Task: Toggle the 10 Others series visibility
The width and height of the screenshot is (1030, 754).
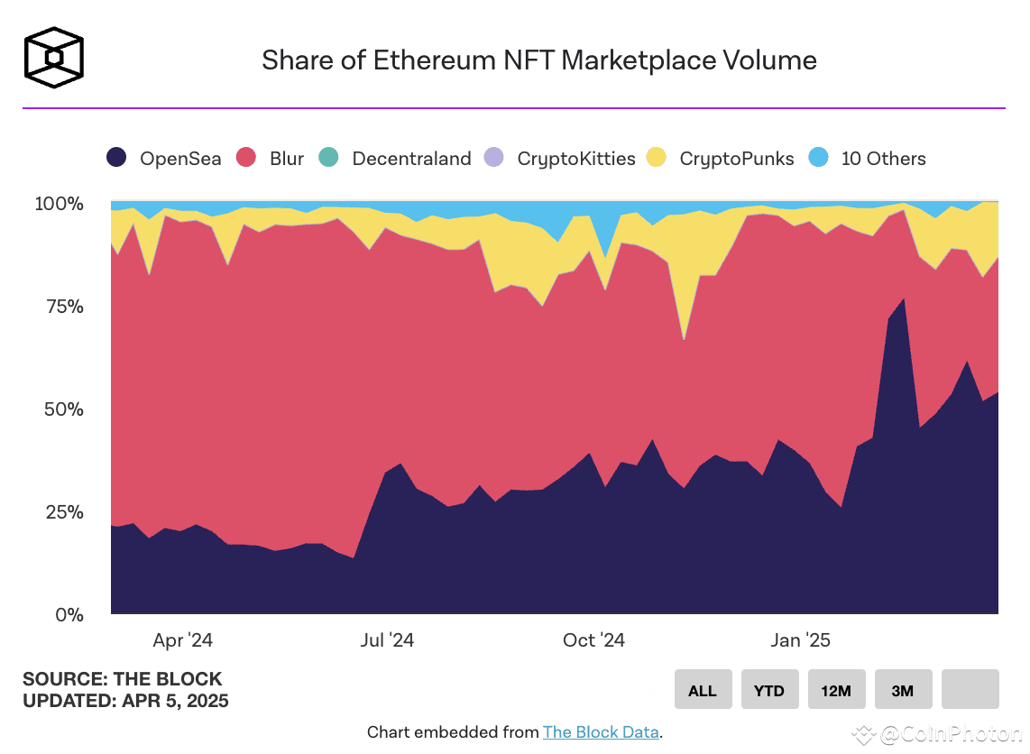Action: point(883,158)
